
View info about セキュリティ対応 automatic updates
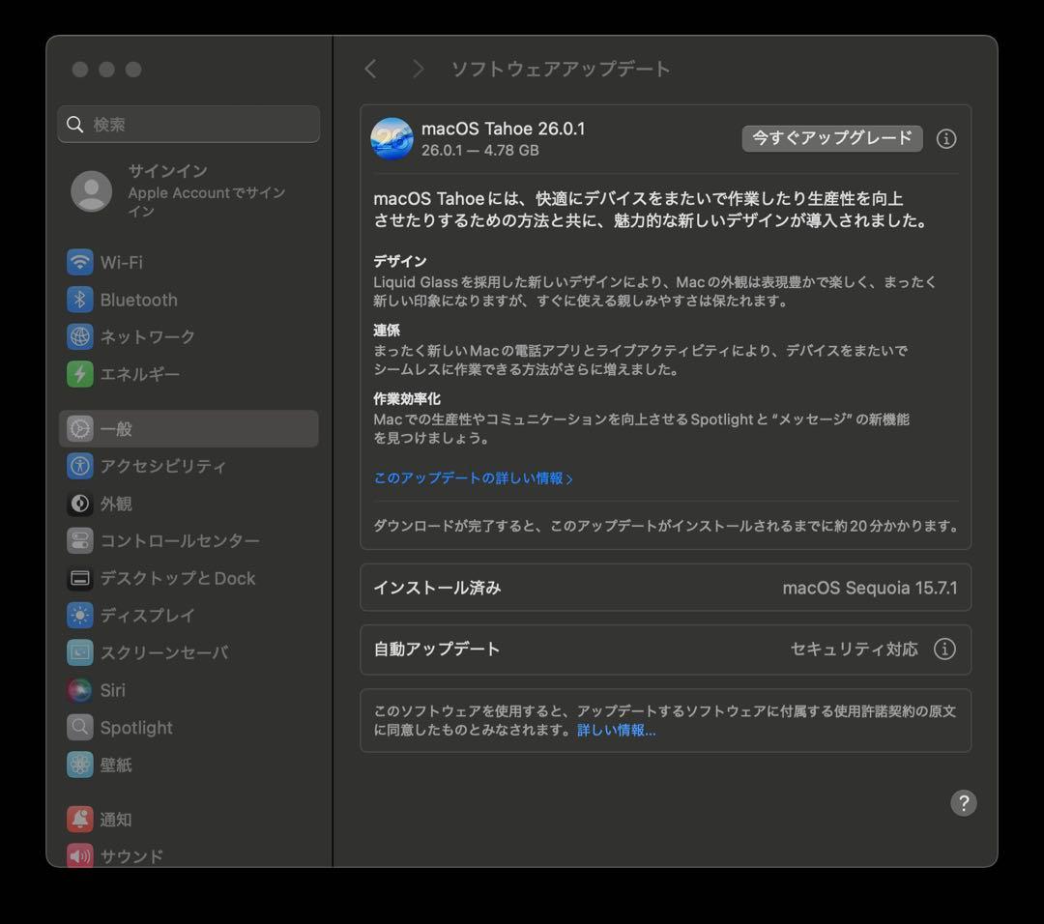(x=946, y=650)
